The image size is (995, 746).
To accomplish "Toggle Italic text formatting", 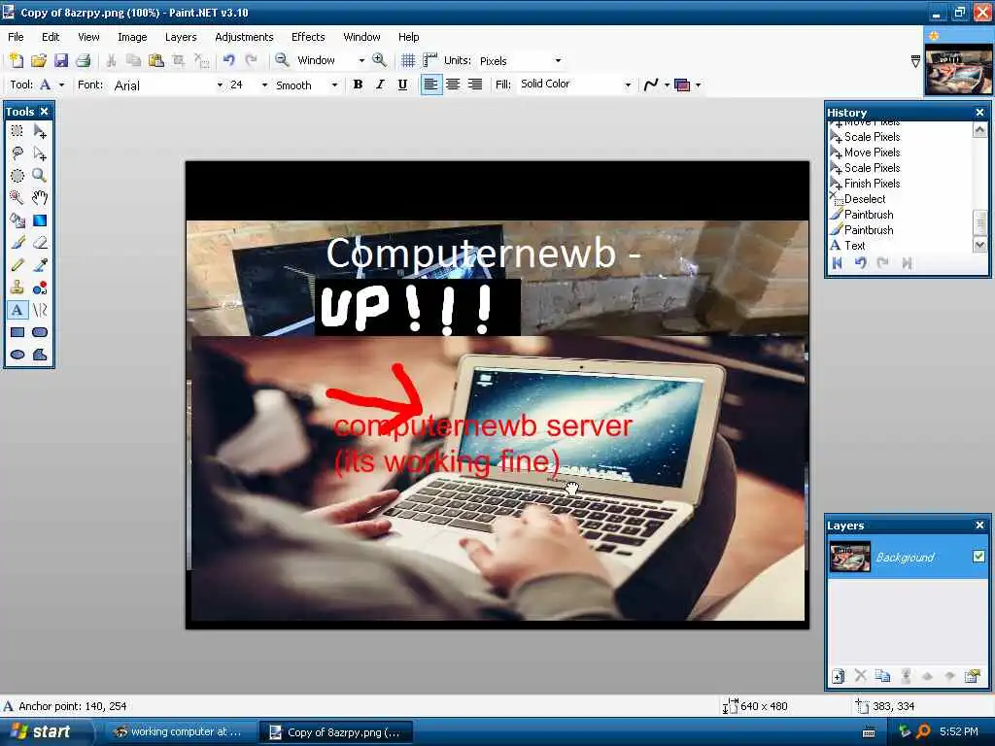I will (x=380, y=85).
